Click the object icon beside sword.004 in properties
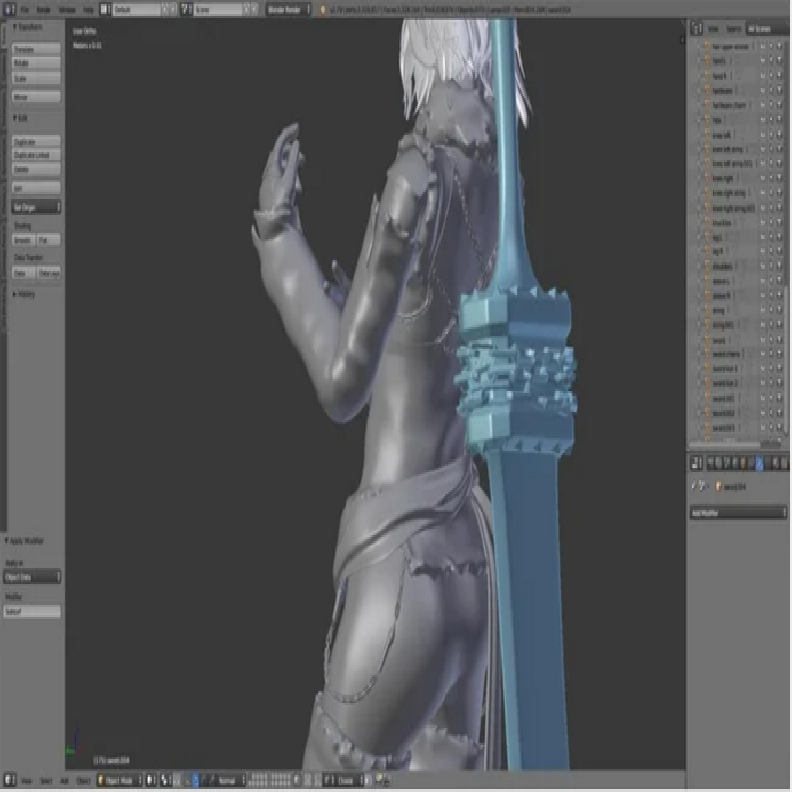The width and height of the screenshot is (792, 792). coord(719,487)
